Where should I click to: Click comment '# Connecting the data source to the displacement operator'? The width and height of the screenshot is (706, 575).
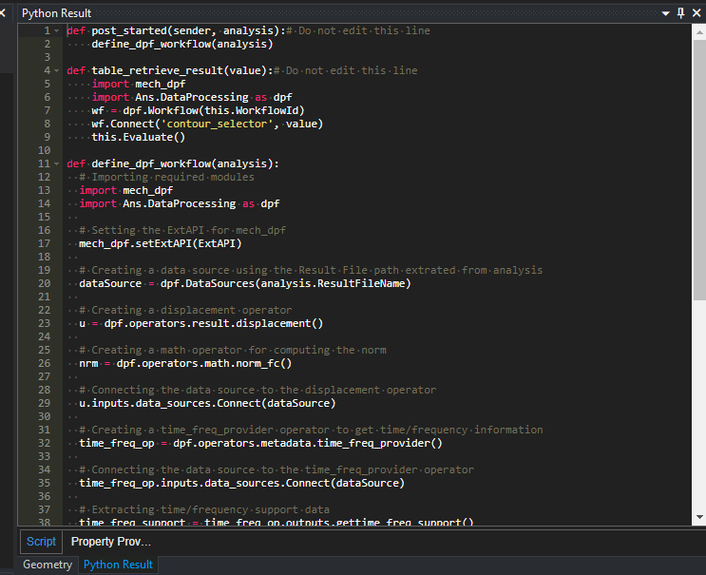[x=258, y=391]
